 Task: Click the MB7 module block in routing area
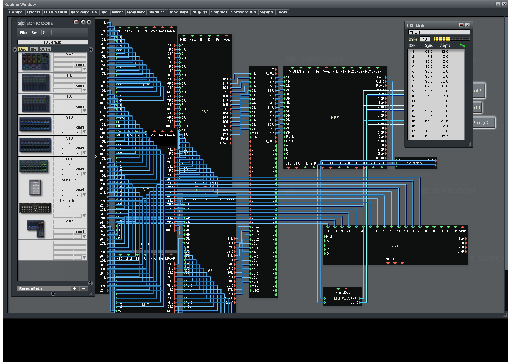[335, 118]
